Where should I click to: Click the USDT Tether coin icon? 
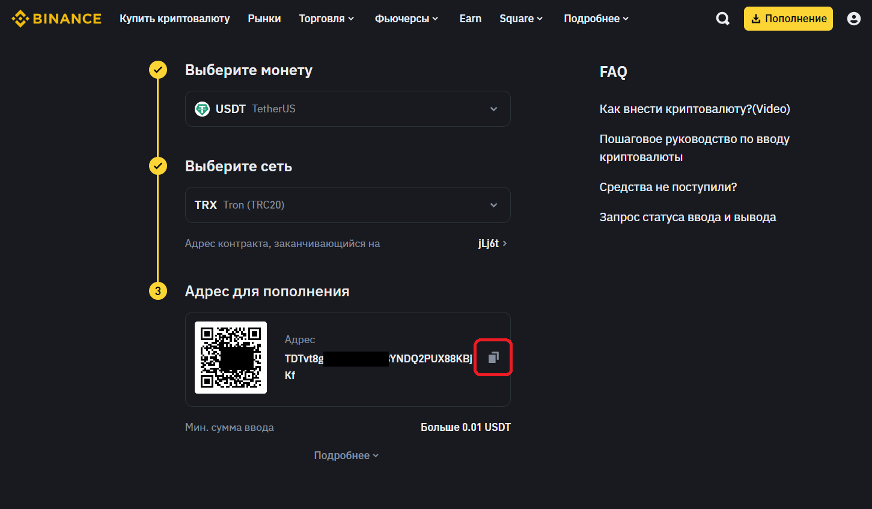pos(203,109)
